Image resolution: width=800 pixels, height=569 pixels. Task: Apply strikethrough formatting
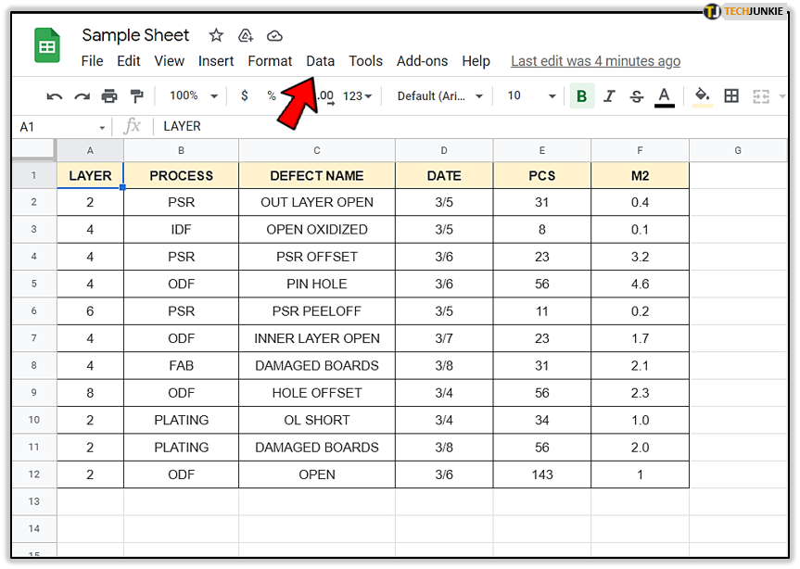click(636, 95)
